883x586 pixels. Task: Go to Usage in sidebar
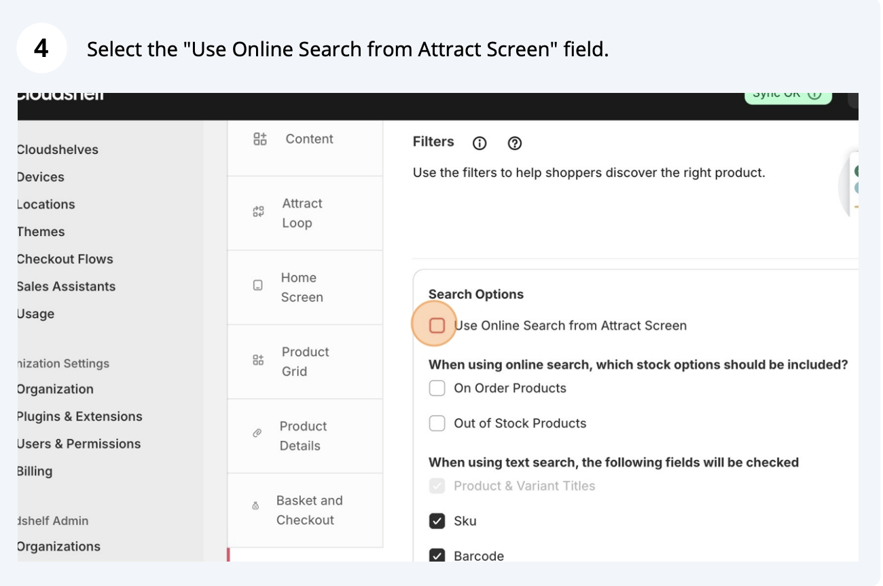36,314
